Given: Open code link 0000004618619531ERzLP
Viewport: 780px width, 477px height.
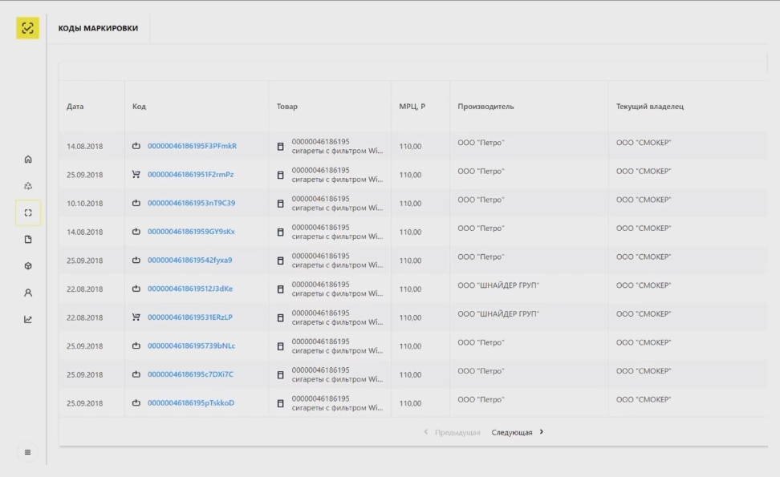Looking at the screenshot, I should click(190, 317).
